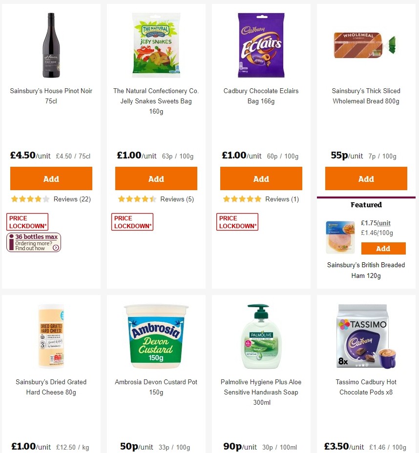The width and height of the screenshot is (419, 453).
Task: Add The Natural Confectionery Jelly Snakes to trolley
Action: coord(156,178)
